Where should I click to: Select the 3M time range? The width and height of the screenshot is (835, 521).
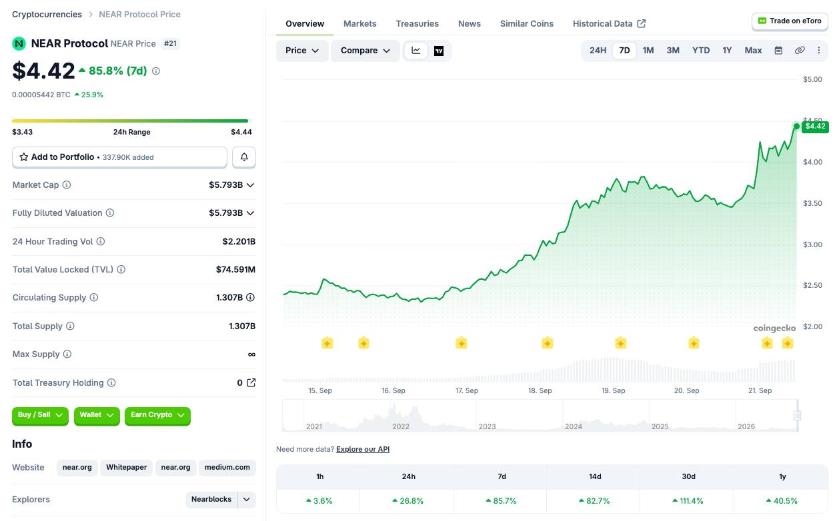tap(673, 51)
